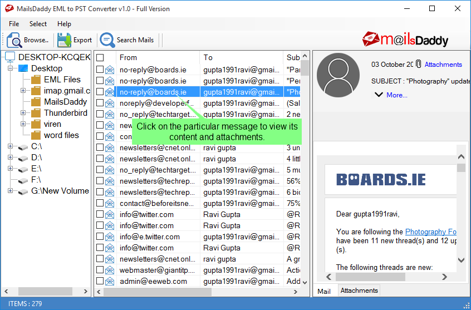Sort by the From column header

tap(158, 57)
